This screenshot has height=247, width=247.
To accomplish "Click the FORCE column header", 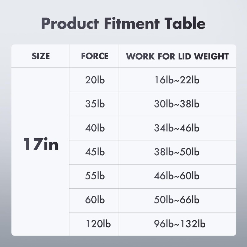I will pyautogui.click(x=94, y=56).
